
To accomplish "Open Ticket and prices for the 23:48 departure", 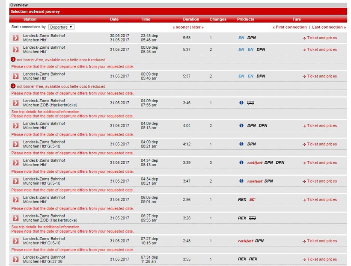I will (x=321, y=38).
